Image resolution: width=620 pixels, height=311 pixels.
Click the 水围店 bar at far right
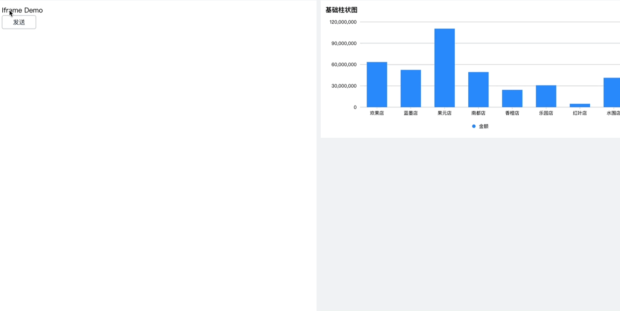point(612,92)
